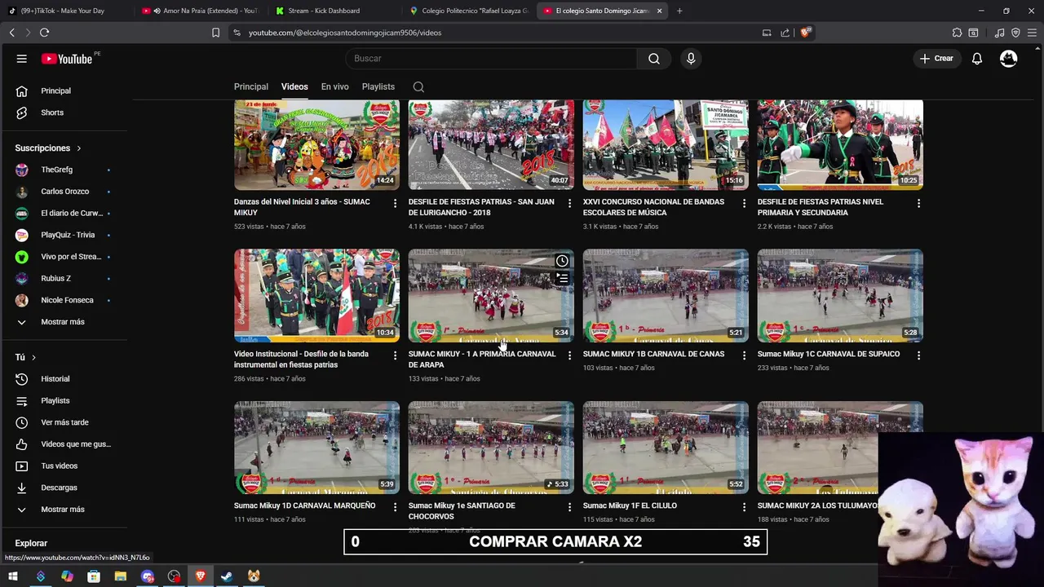Image resolution: width=1044 pixels, height=587 pixels.
Task: Switch to En vivo channel tab
Action: click(x=334, y=86)
